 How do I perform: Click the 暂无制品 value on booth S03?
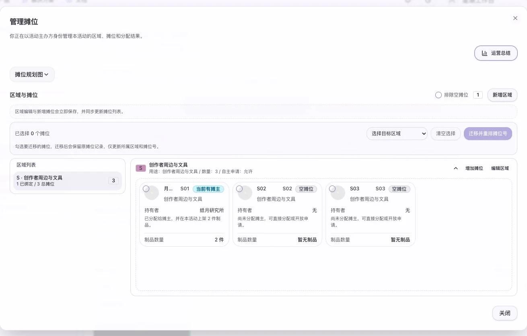point(400,240)
